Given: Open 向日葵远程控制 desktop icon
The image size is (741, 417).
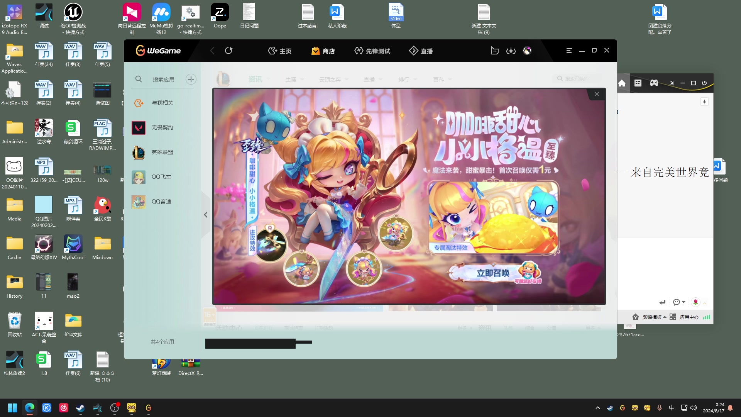Looking at the screenshot, I should (x=132, y=19).
